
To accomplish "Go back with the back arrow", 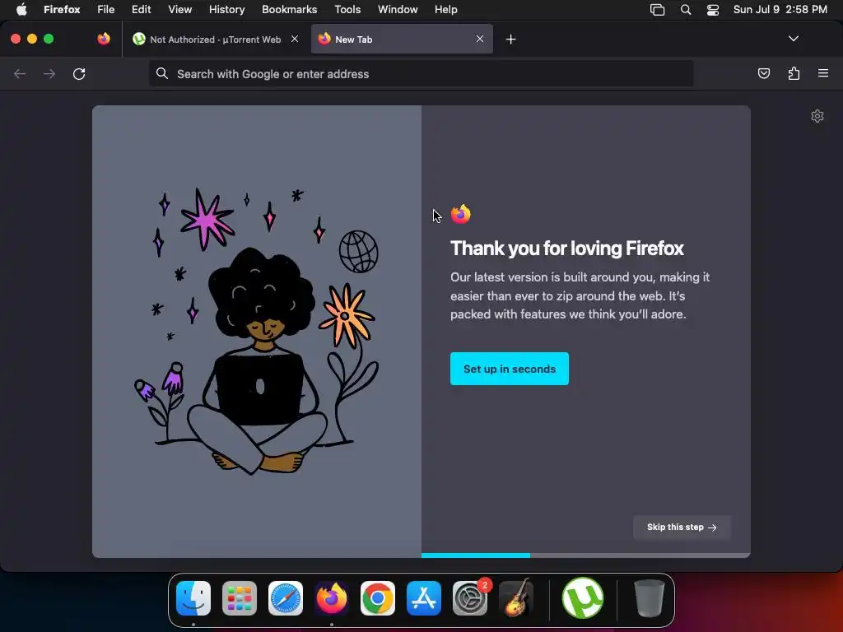I will tap(20, 73).
